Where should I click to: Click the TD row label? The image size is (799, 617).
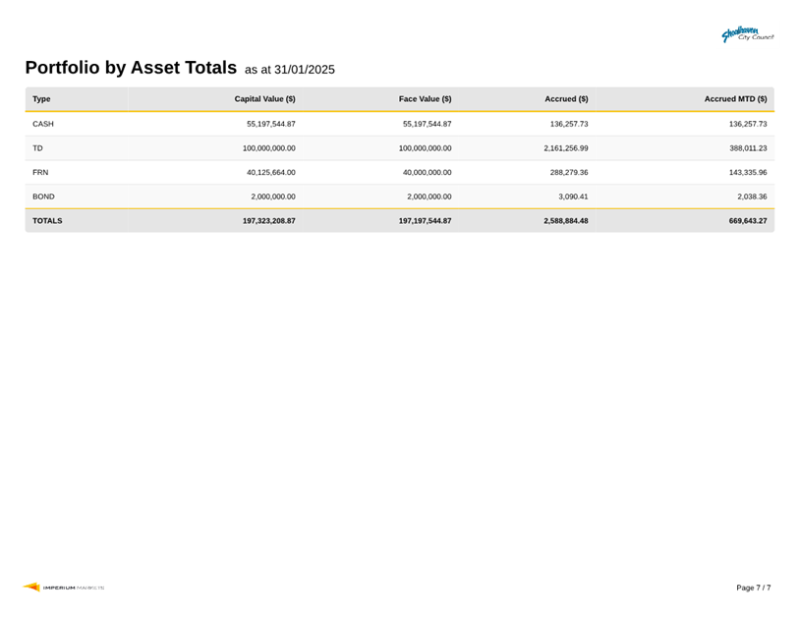[x=37, y=148]
